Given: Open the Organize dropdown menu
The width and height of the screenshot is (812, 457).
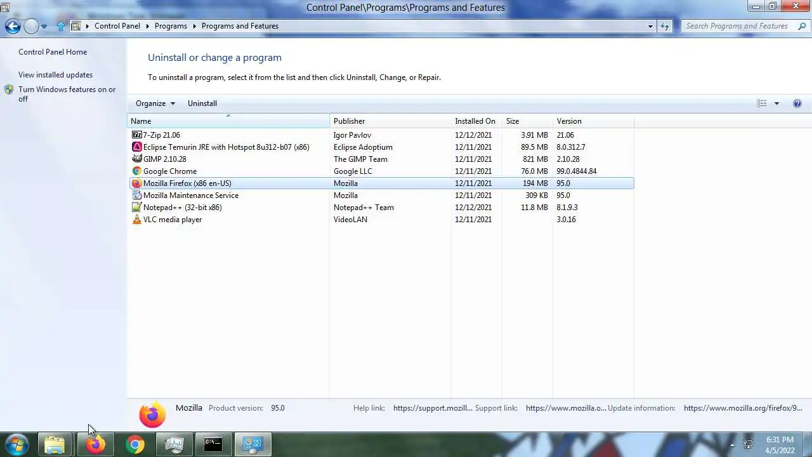Looking at the screenshot, I should [x=155, y=103].
